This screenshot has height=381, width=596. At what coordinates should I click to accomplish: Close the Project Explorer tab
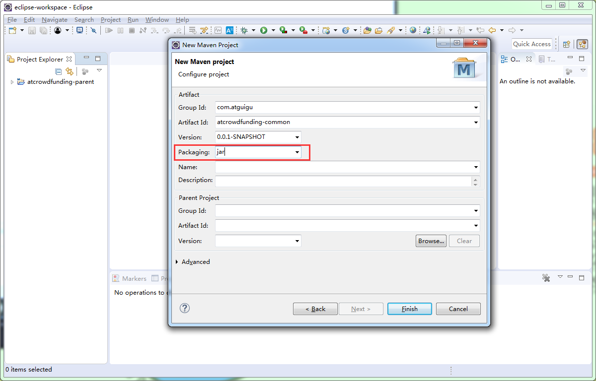pos(70,59)
